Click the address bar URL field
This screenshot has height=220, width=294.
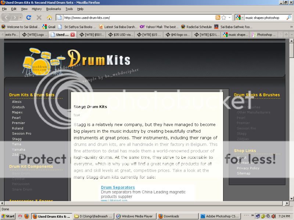[139, 18]
